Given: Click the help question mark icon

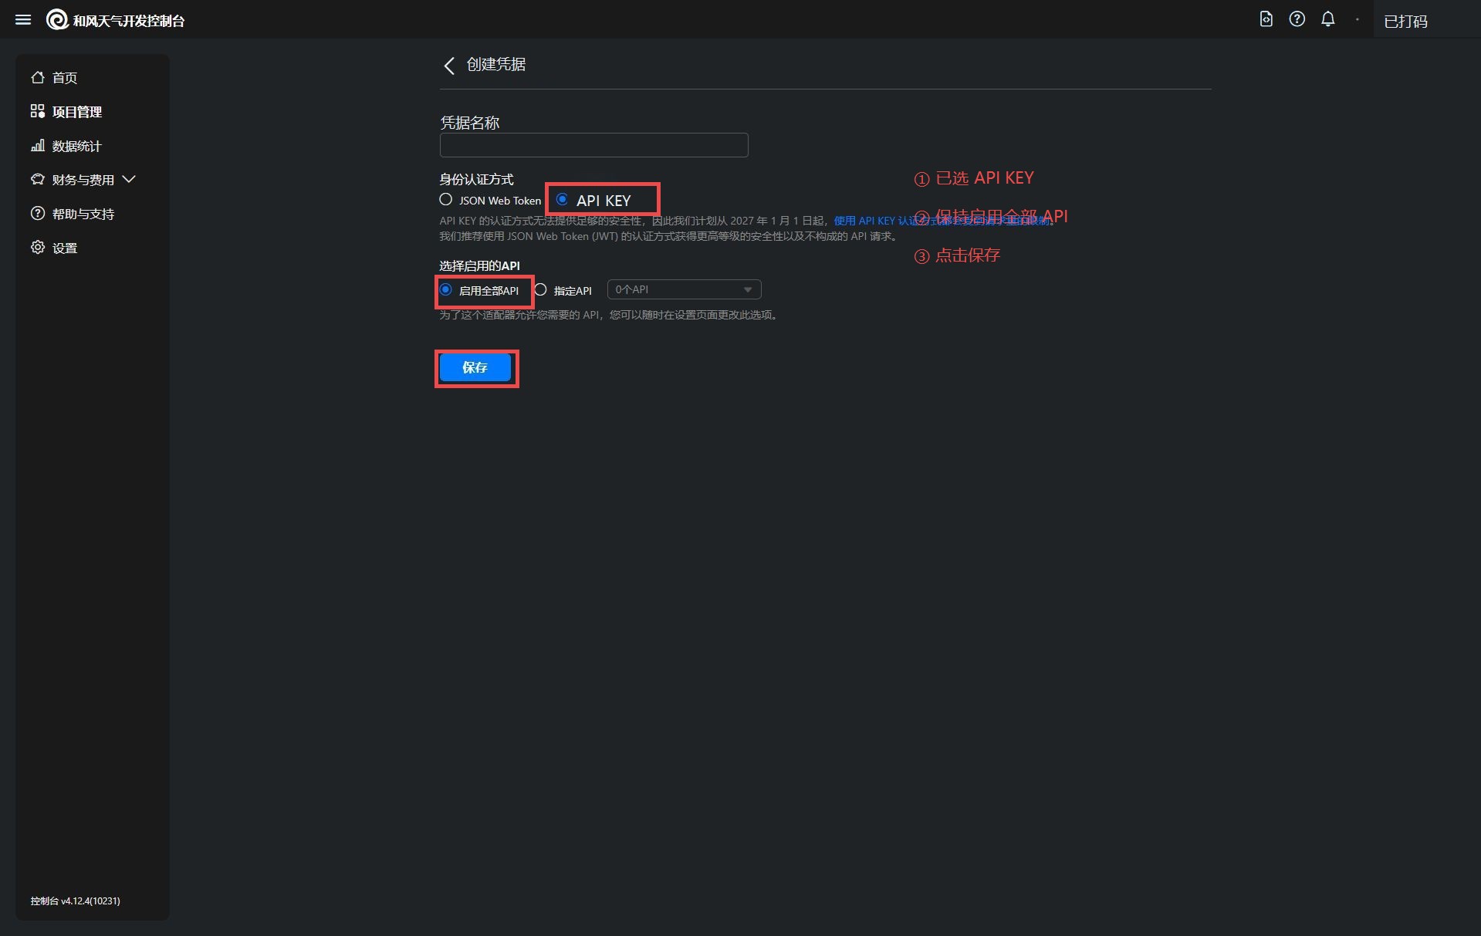Looking at the screenshot, I should point(1297,19).
